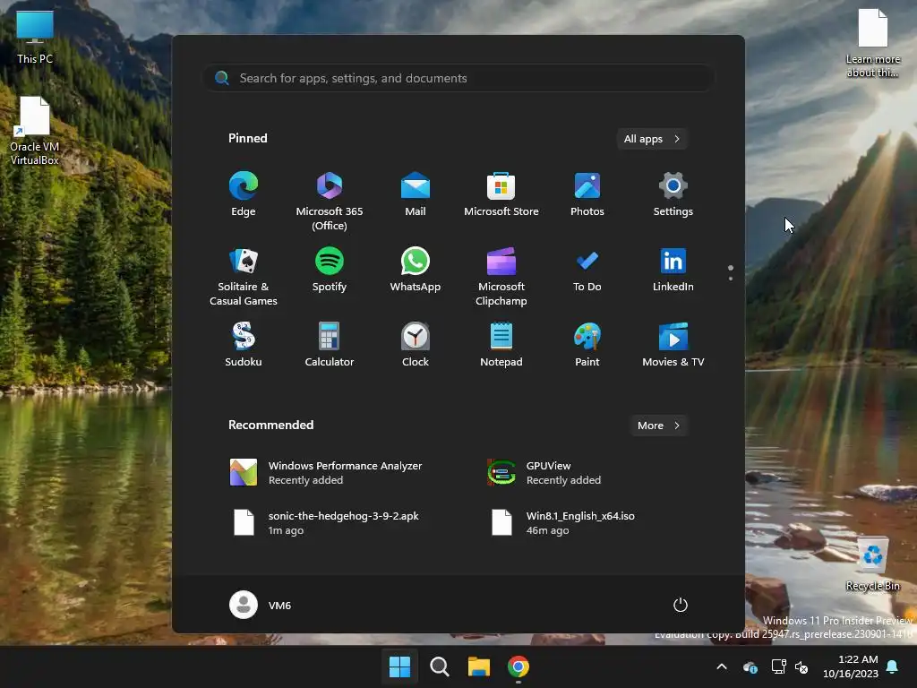Open VM6 user account menu
917x688 pixels.
(261, 605)
